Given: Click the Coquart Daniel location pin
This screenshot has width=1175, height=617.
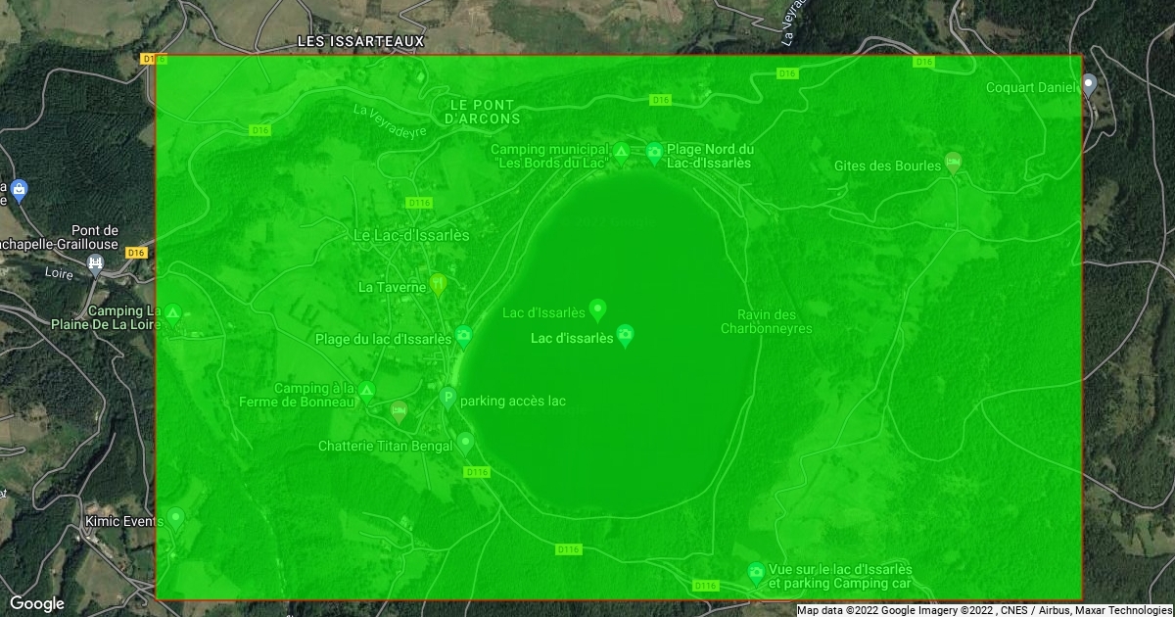Looking at the screenshot, I should 1088,86.
